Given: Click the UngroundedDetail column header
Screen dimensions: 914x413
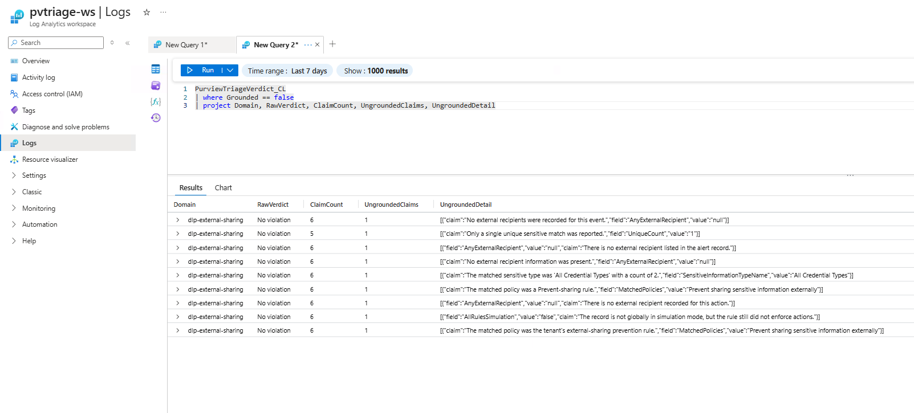Looking at the screenshot, I should pos(466,205).
